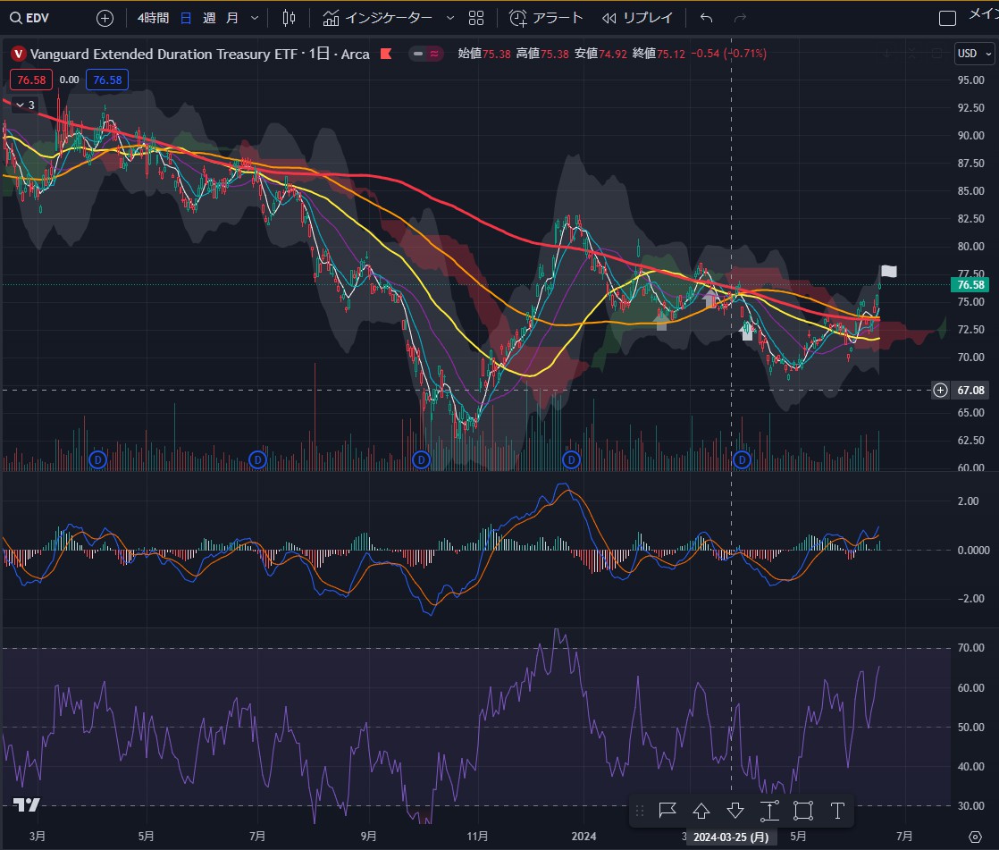
Task: Create an alert with アラート
Action: tap(546, 18)
